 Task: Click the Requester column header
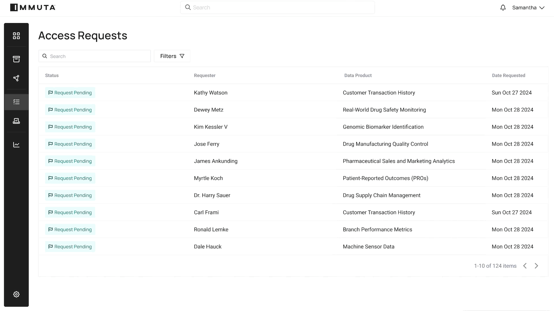[205, 75]
